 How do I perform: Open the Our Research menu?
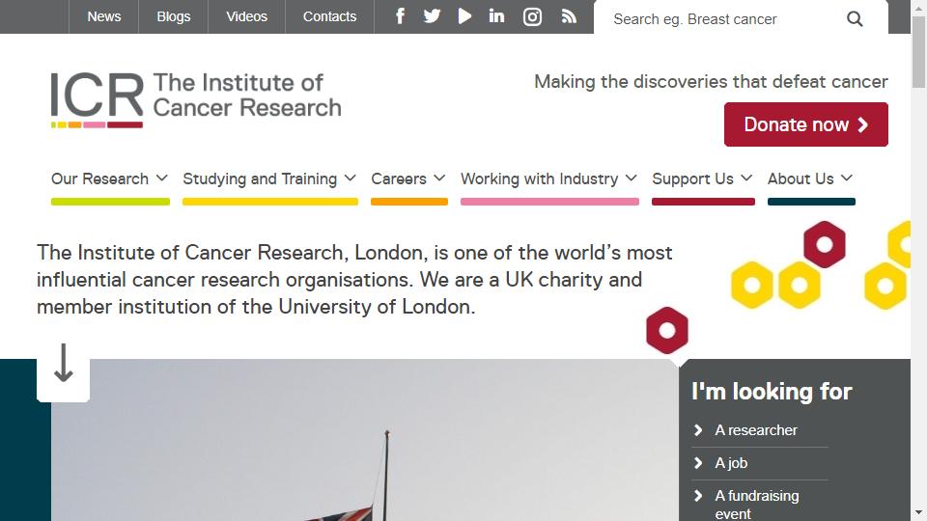click(x=99, y=179)
